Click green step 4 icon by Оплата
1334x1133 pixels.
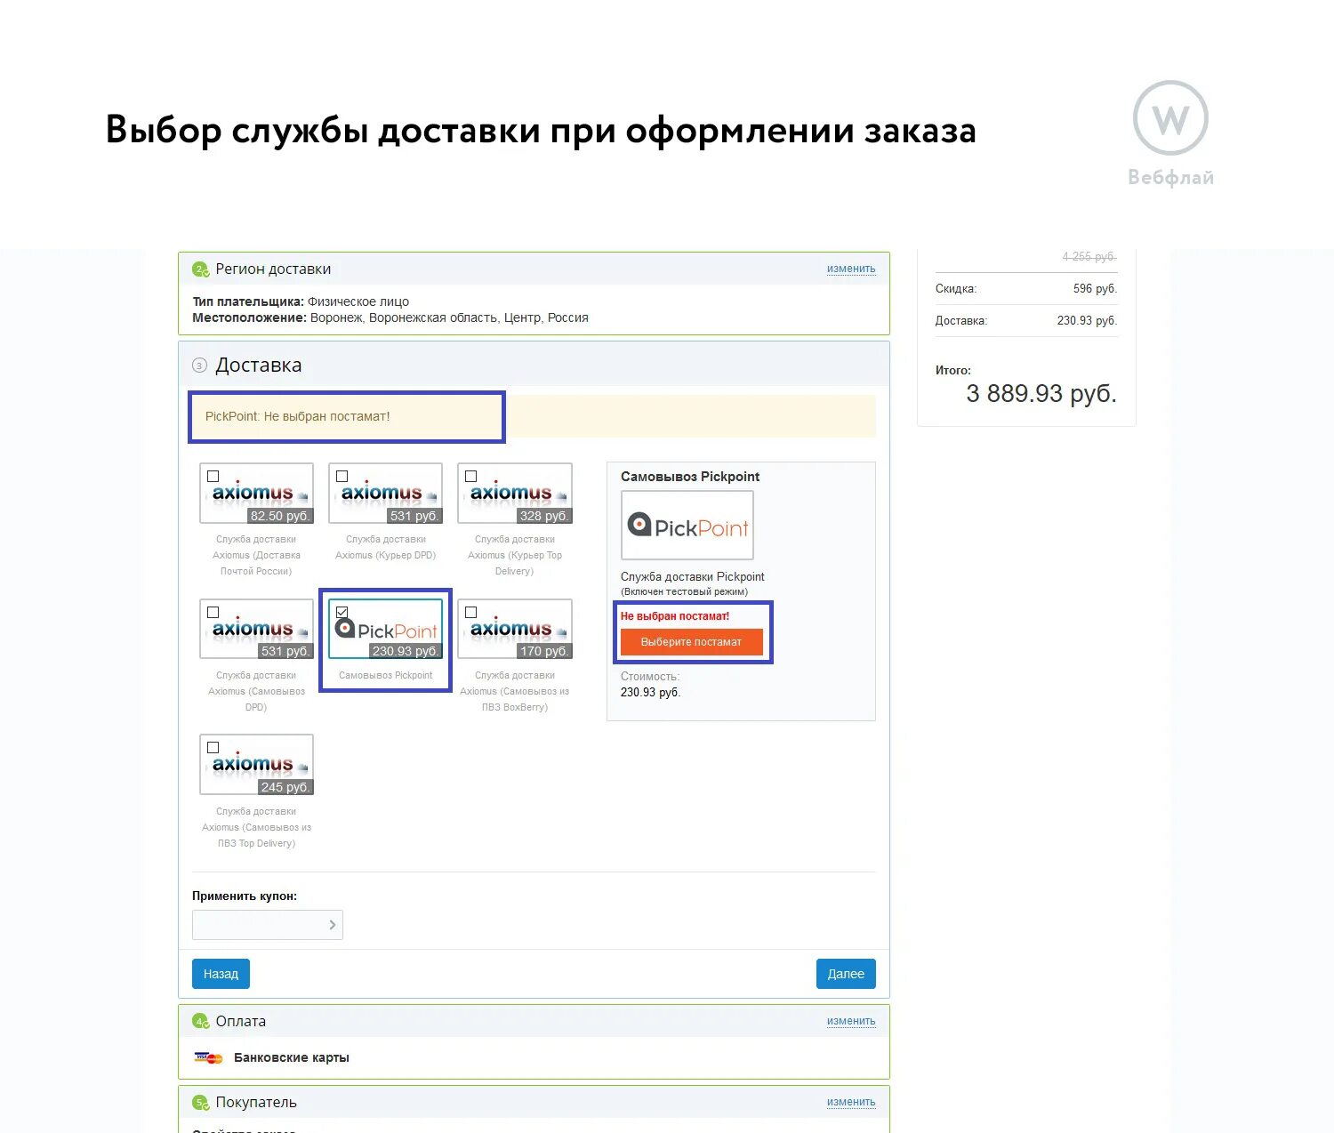(201, 1022)
